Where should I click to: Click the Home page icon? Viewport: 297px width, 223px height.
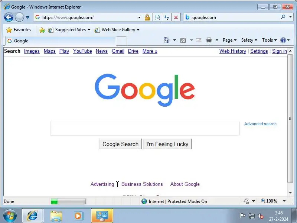167,40
